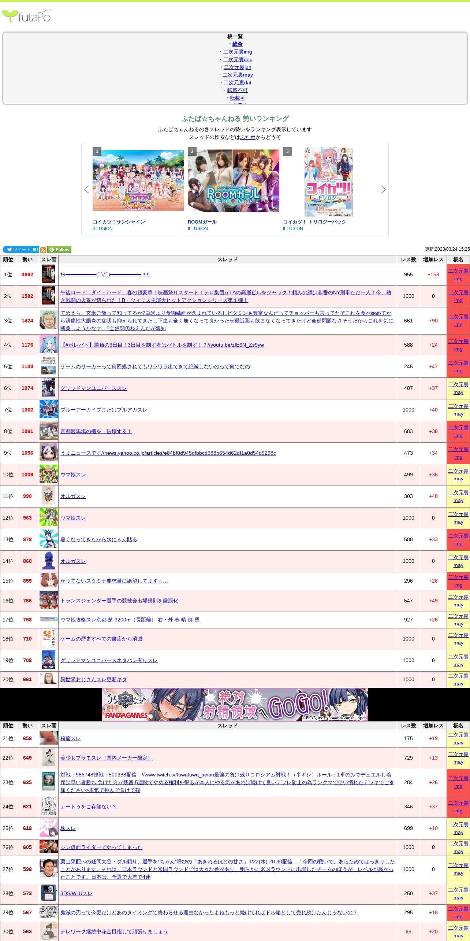Click the ふたポ search link
The width and height of the screenshot is (470, 941).
(x=248, y=137)
